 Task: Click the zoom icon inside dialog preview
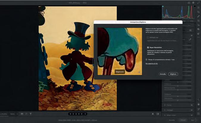[x=139, y=72]
